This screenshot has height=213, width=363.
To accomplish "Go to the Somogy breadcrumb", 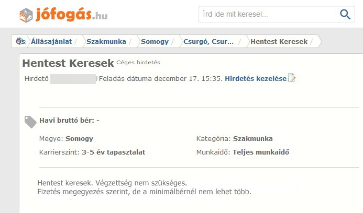I will 155,42.
